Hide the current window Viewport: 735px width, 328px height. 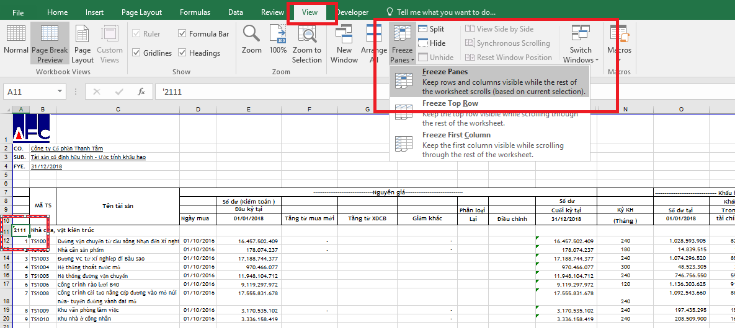[431, 43]
